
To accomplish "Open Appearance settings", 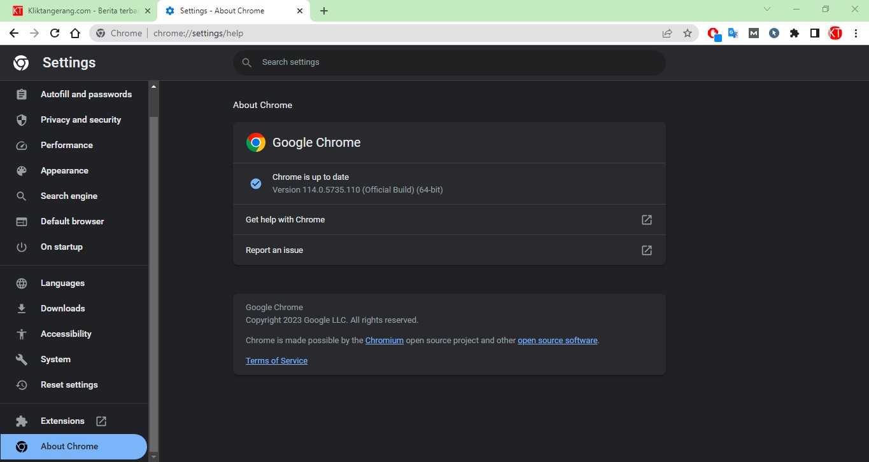I will [74, 170].
